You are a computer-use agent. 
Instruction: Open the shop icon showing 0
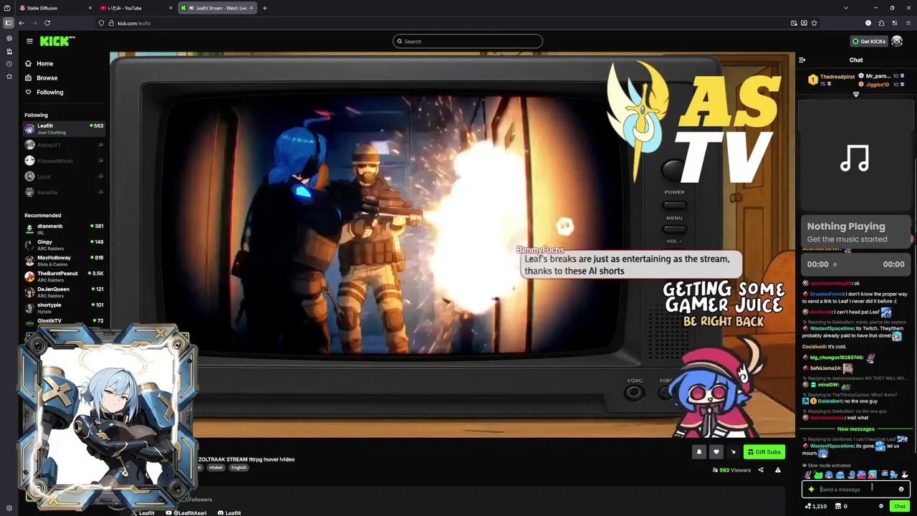pos(841,506)
